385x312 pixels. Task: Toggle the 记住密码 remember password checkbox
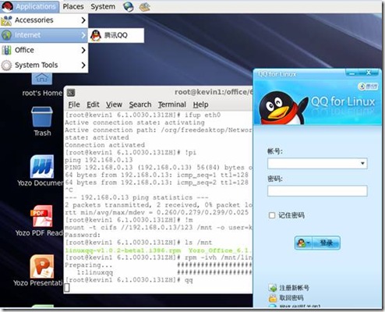[272, 215]
